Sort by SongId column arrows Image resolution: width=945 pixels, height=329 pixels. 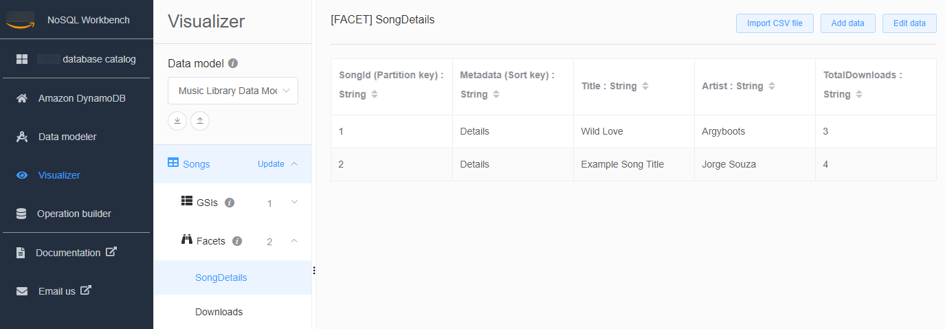[x=375, y=95]
